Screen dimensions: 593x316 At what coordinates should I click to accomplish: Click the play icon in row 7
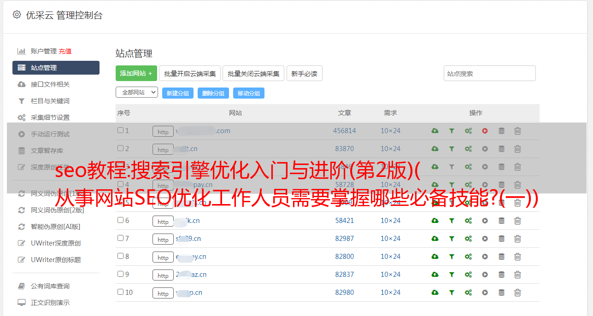point(485,239)
